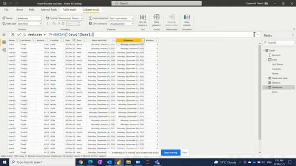Collapse the Data1 table in Fields
The height and width of the screenshot is (166, 296).
click(x=264, y=50)
